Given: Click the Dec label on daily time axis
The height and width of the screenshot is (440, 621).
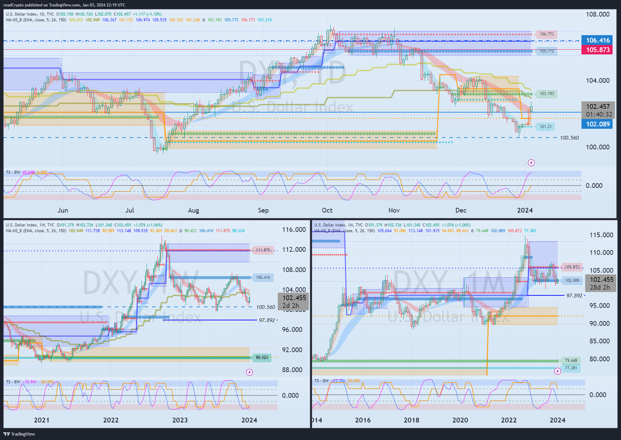Looking at the screenshot, I should 461,211.
